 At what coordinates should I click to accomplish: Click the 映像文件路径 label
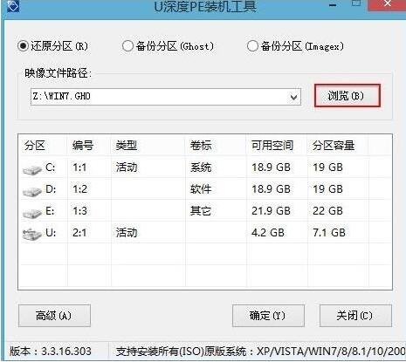pyautogui.click(x=58, y=73)
